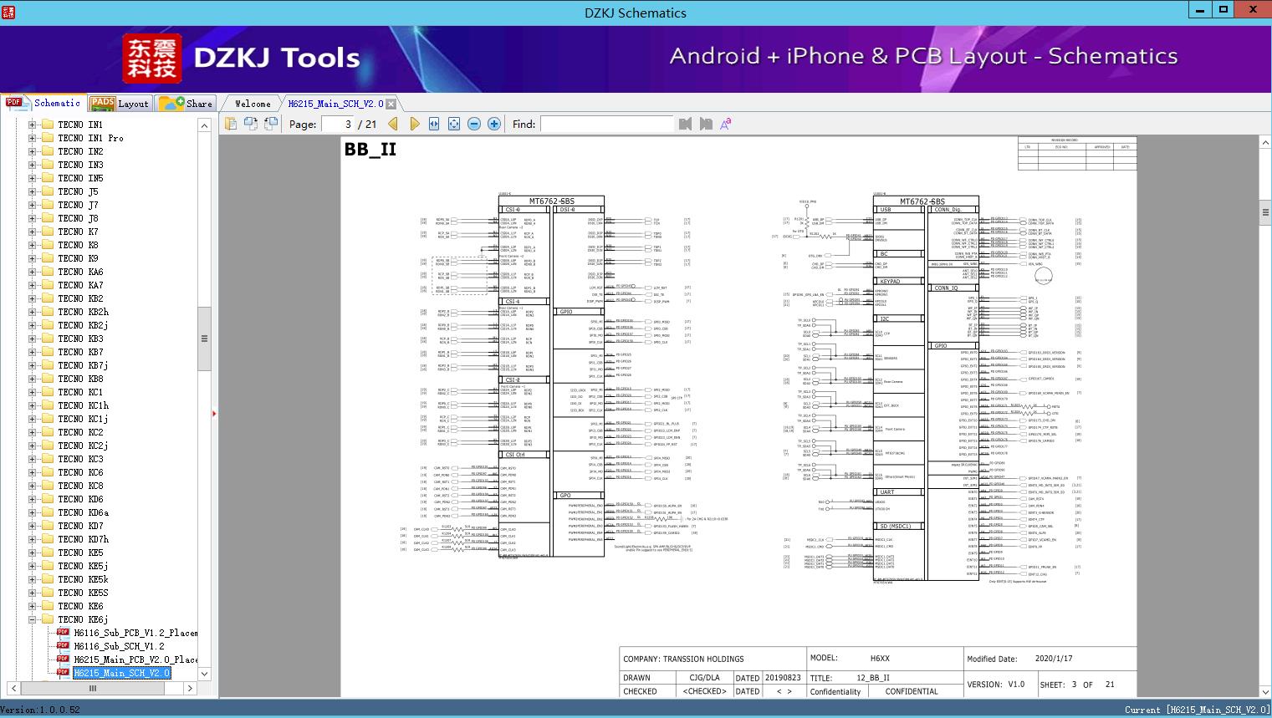Maximize the DZKJ Schematics window
Screen dimensions: 1272x718
pyautogui.click(x=1223, y=9)
